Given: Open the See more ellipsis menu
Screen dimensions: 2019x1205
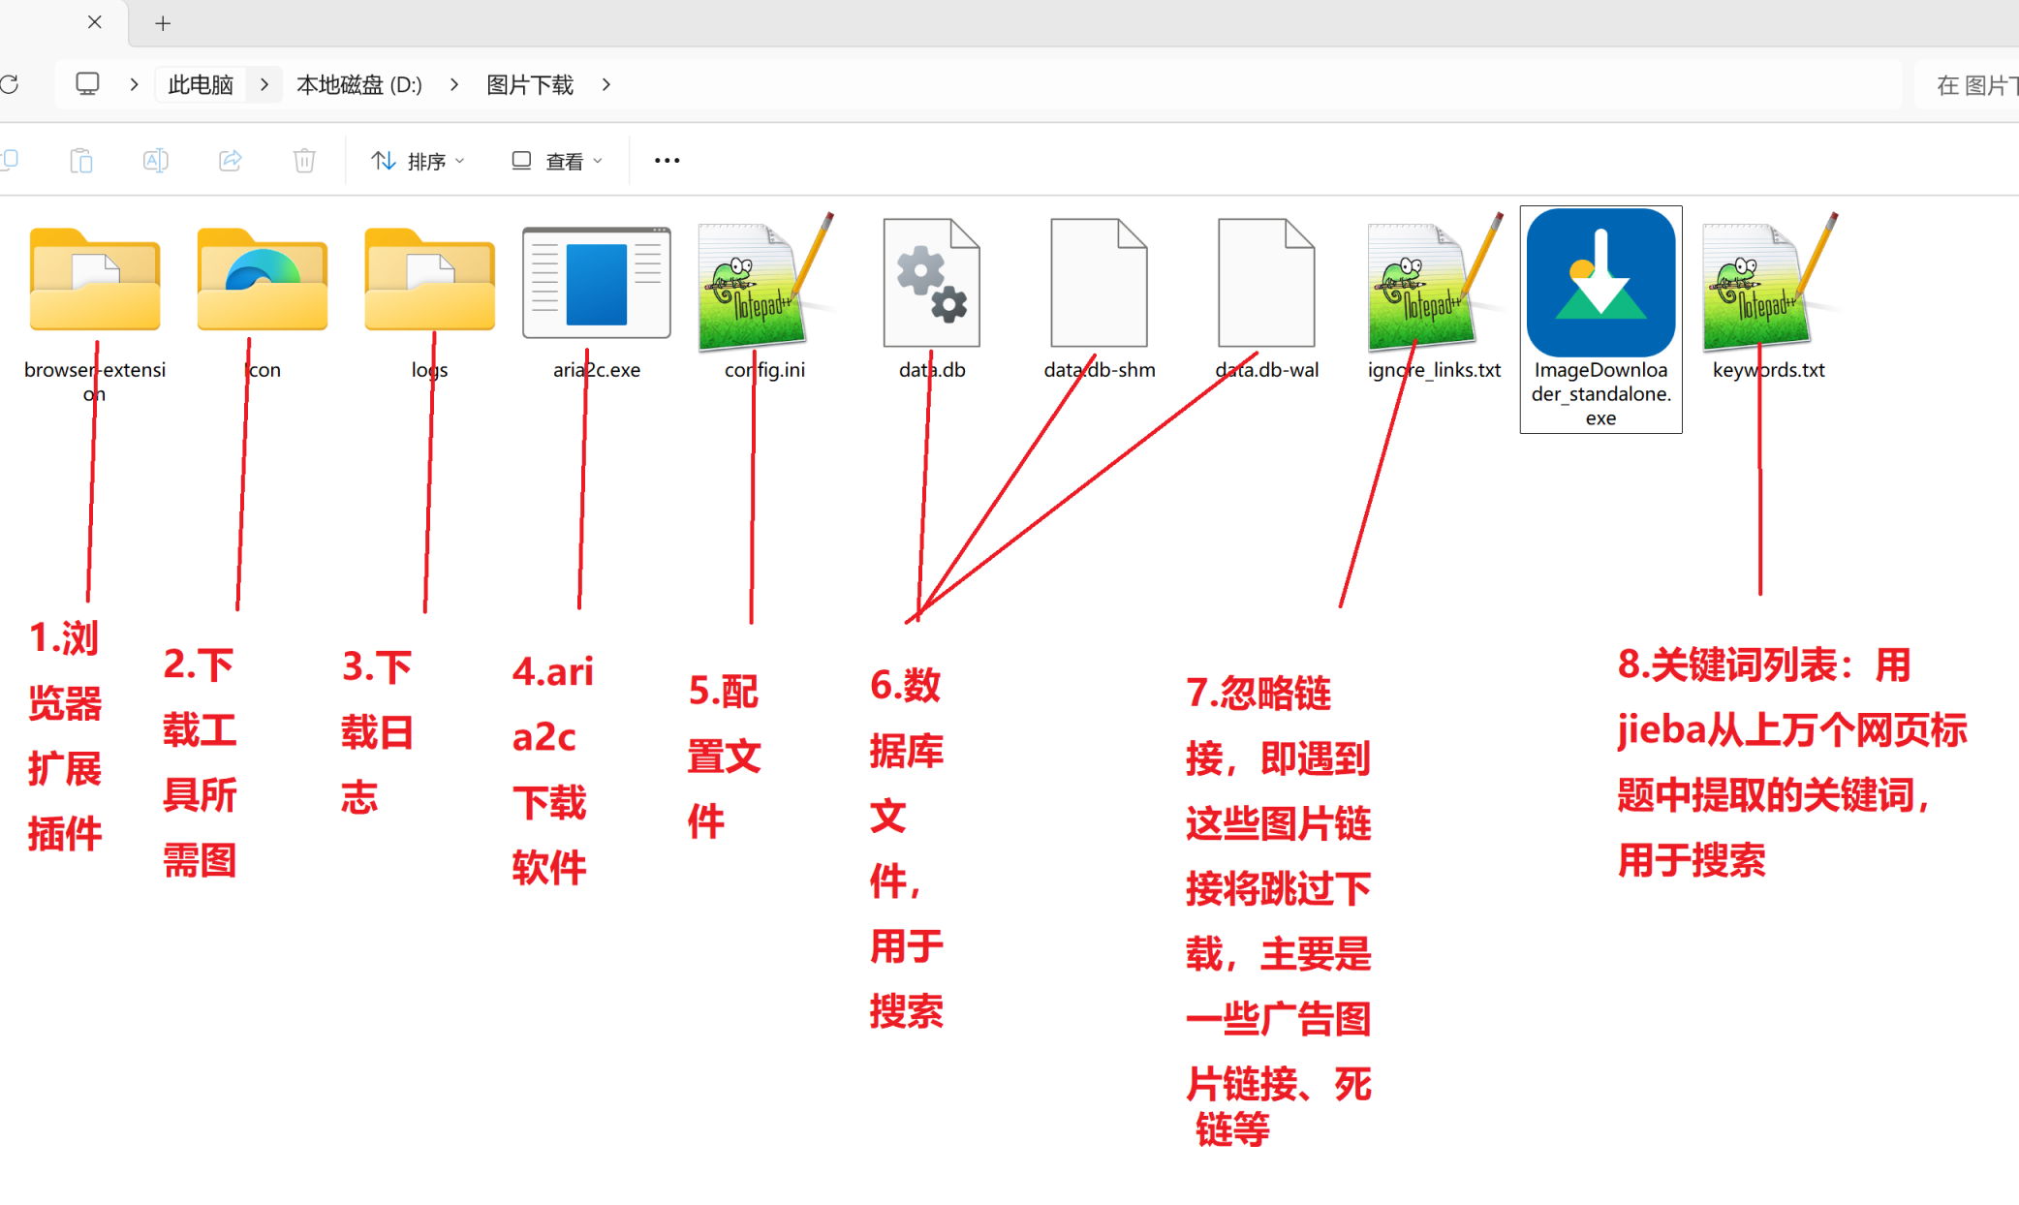Looking at the screenshot, I should point(668,161).
